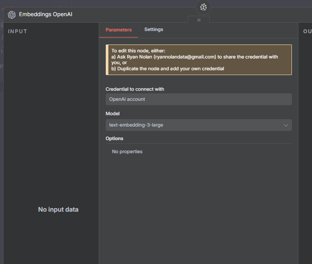Click the Model field label
Image resolution: width=312 pixels, height=264 pixels.
(112, 113)
